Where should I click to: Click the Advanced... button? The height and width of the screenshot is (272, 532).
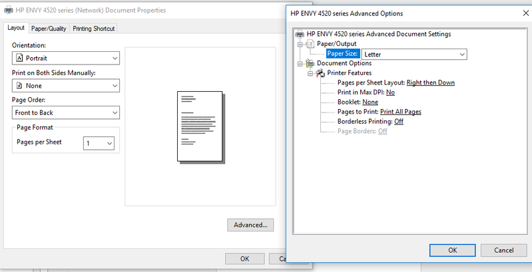(x=250, y=225)
